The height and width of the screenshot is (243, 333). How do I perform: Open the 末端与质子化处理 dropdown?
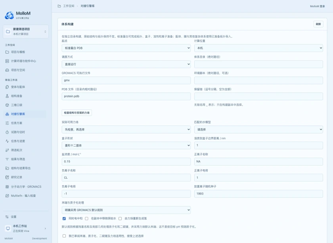(126, 210)
